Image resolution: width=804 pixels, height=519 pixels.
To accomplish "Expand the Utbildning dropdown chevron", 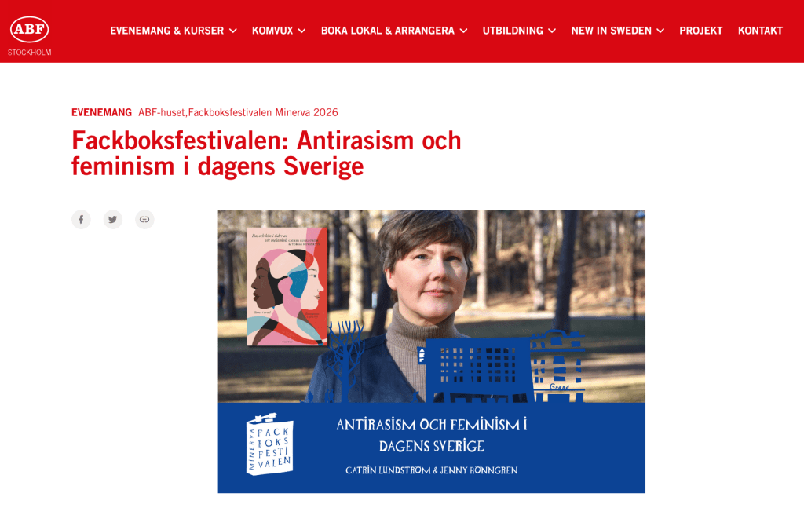I will pos(552,31).
